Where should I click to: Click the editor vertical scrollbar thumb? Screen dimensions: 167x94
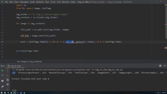[166, 22]
